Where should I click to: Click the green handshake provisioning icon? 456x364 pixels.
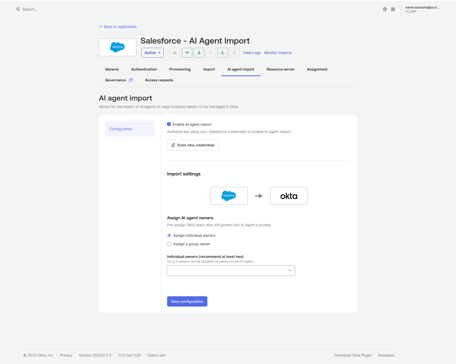click(x=187, y=52)
